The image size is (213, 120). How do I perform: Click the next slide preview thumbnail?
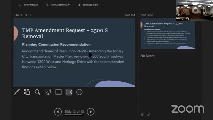(168, 34)
